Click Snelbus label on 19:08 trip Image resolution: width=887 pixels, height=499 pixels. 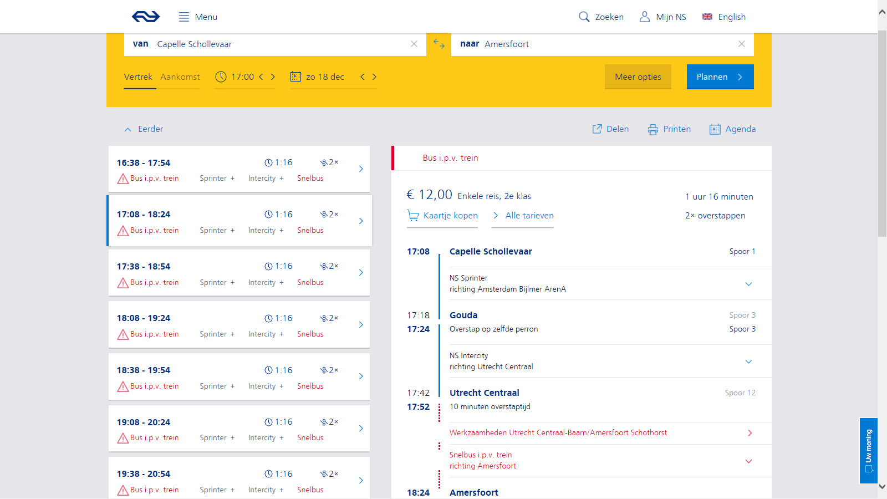pyautogui.click(x=310, y=438)
